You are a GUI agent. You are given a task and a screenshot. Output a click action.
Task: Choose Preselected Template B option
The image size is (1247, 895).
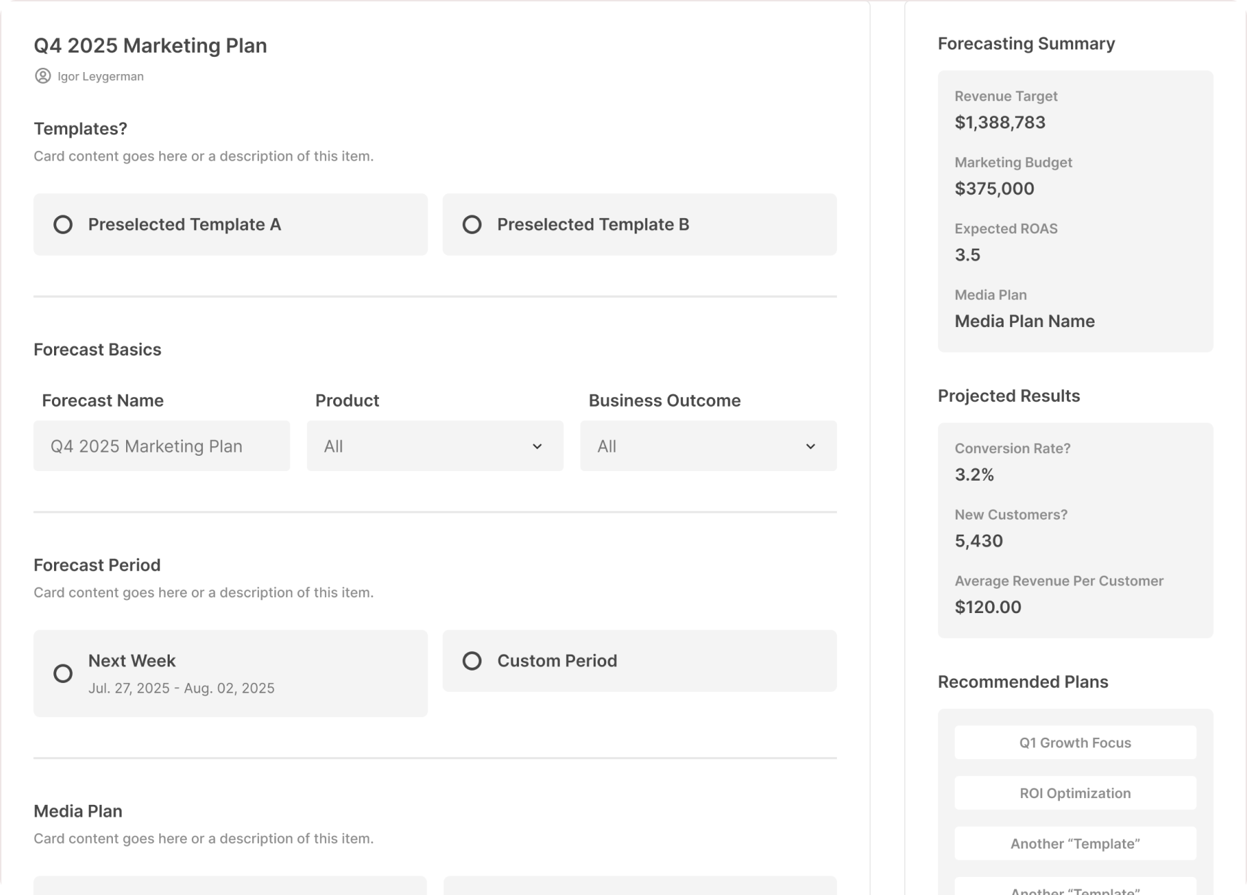472,224
